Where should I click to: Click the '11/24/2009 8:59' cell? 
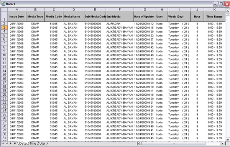point(145,75)
